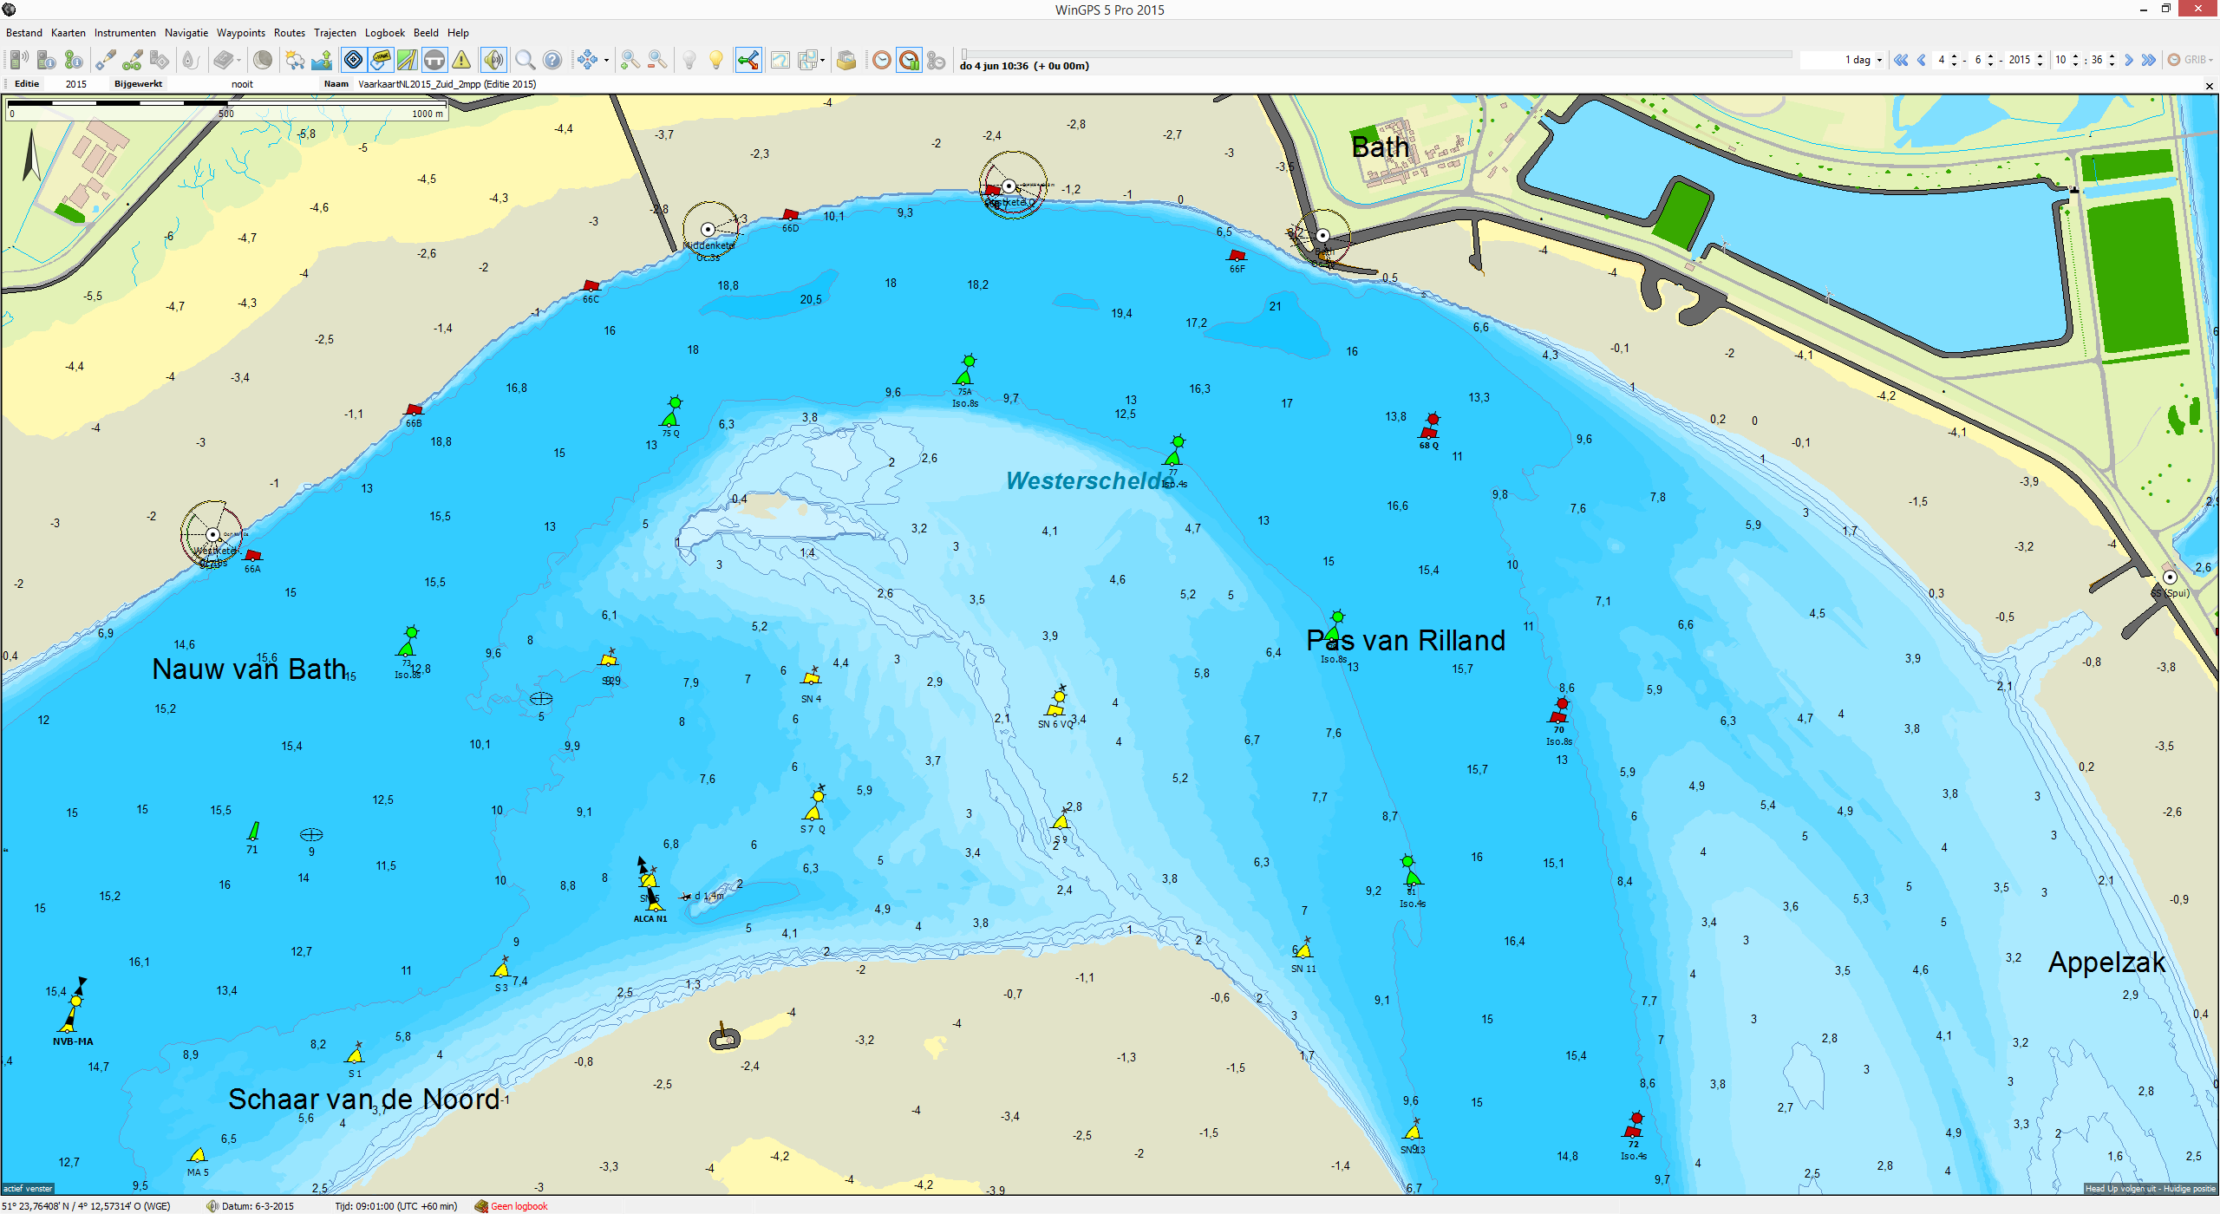Expand the chart book dropdown arrow
2220x1214 pixels.
(239, 60)
